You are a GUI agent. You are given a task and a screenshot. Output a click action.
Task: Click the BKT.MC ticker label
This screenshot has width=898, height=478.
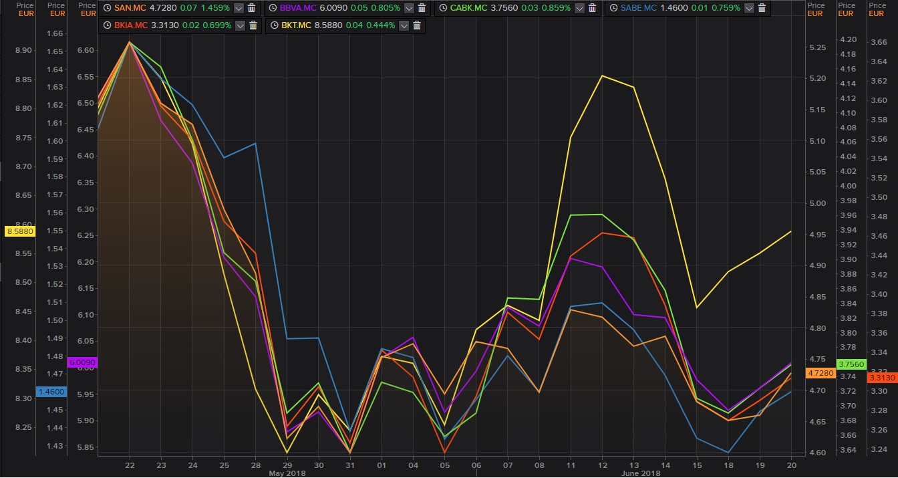(296, 25)
